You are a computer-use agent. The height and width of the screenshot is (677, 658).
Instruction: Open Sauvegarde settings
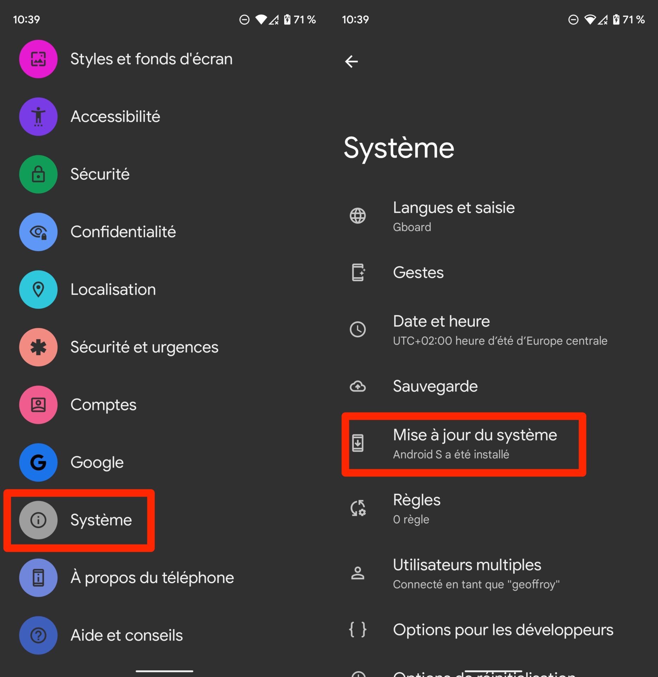tap(493, 386)
